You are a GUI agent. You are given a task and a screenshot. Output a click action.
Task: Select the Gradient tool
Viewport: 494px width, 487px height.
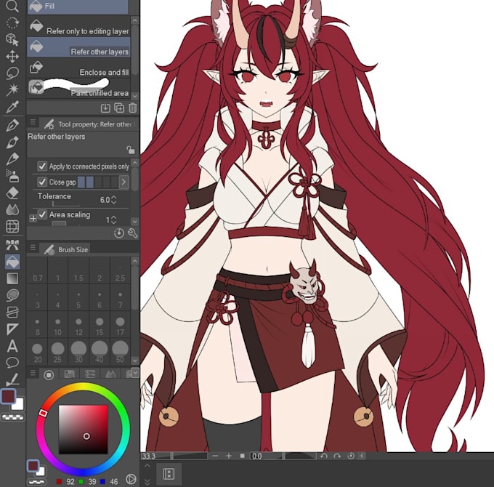coord(12,278)
